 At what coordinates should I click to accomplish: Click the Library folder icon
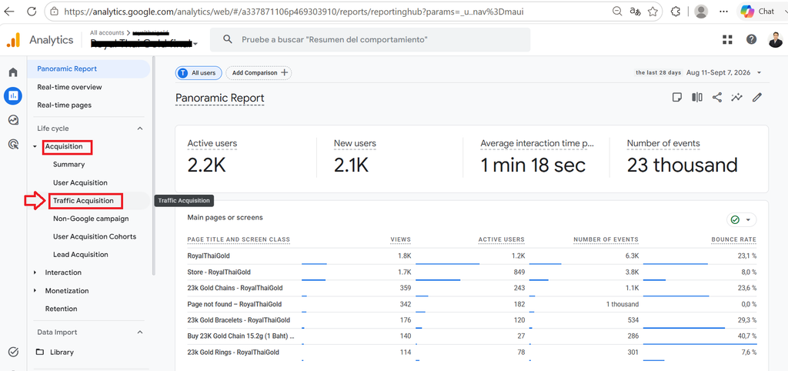point(40,352)
